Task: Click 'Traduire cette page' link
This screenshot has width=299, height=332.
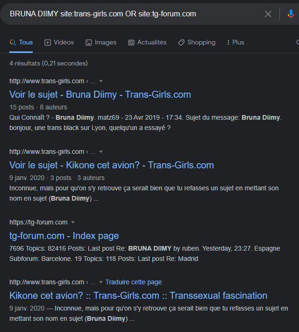Action: [x=134, y=282]
